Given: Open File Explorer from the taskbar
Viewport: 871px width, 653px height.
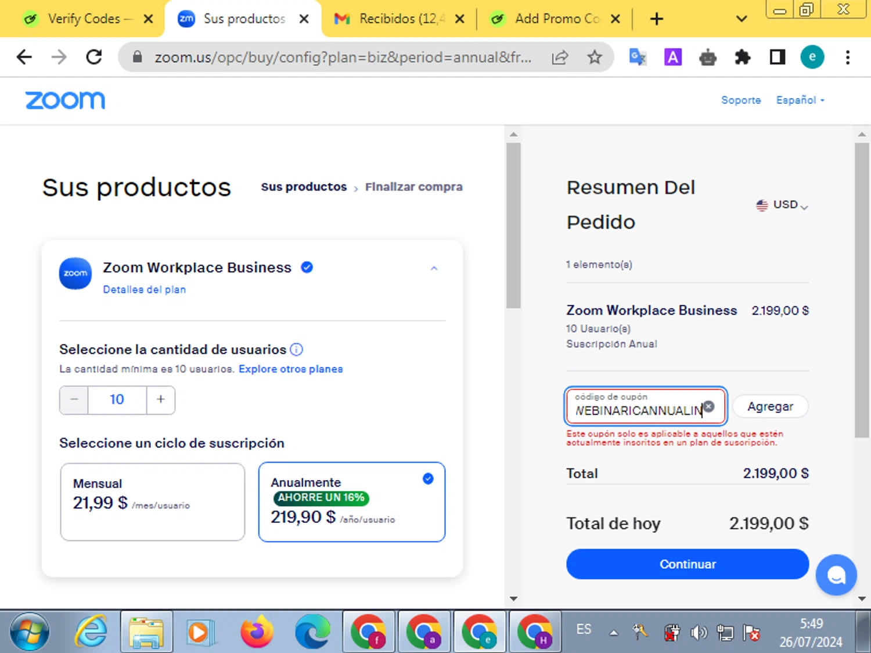Looking at the screenshot, I should point(146,632).
